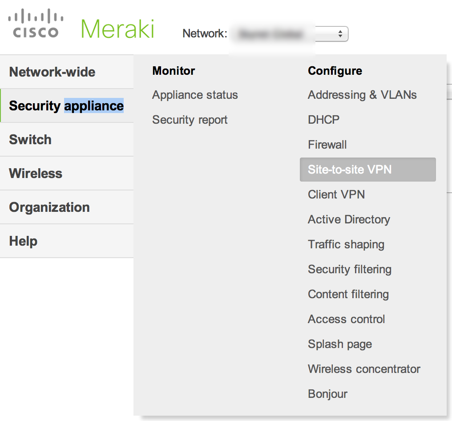Open Content filtering page
Image resolution: width=452 pixels, height=421 pixels.
[348, 294]
